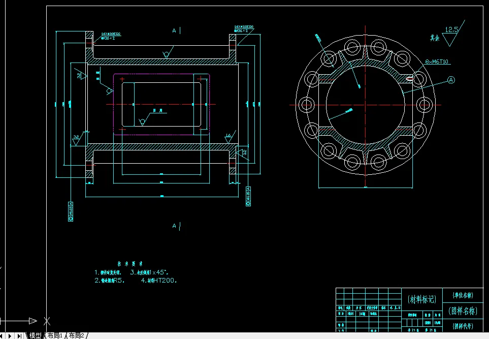Select the 技术要求 heading text
The image size is (489, 339).
click(130, 264)
